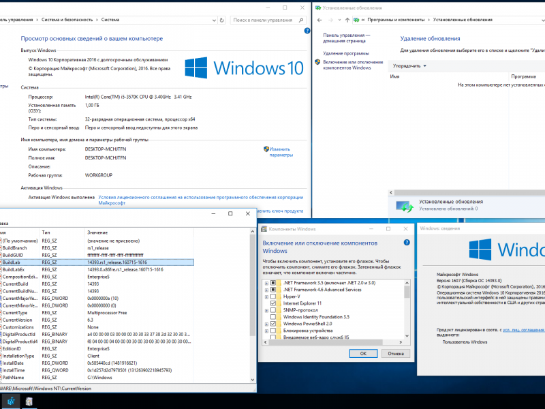
Task: Click scroll-down arrow of registry editor scrollbar
Action: pos(253,380)
